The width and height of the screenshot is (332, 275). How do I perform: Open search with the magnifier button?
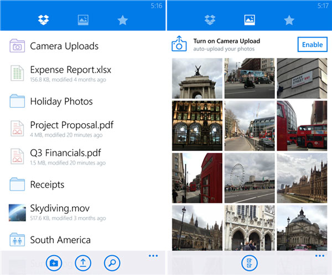tap(112, 263)
